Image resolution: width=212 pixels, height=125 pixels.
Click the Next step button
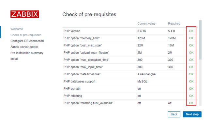[x=192, y=114]
